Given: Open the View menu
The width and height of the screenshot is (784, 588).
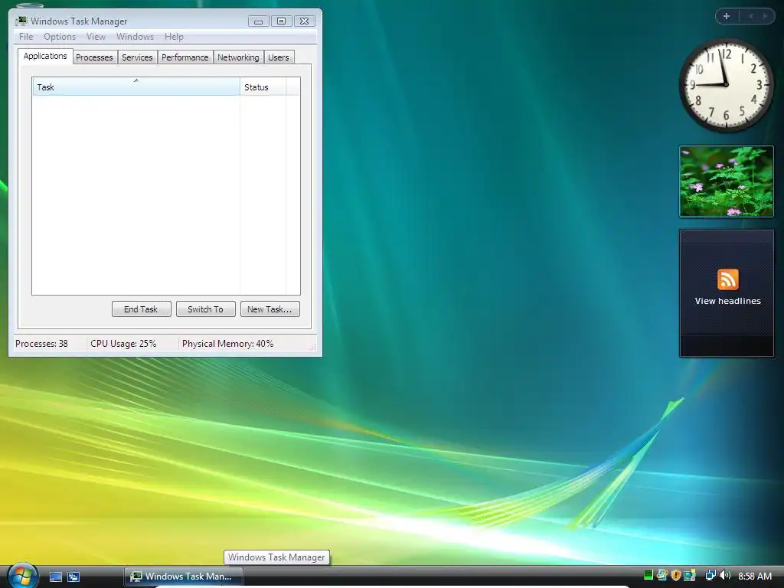Looking at the screenshot, I should click(x=96, y=37).
